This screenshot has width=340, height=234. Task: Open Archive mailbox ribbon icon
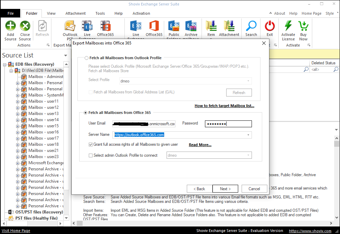pyautogui.click(x=191, y=26)
